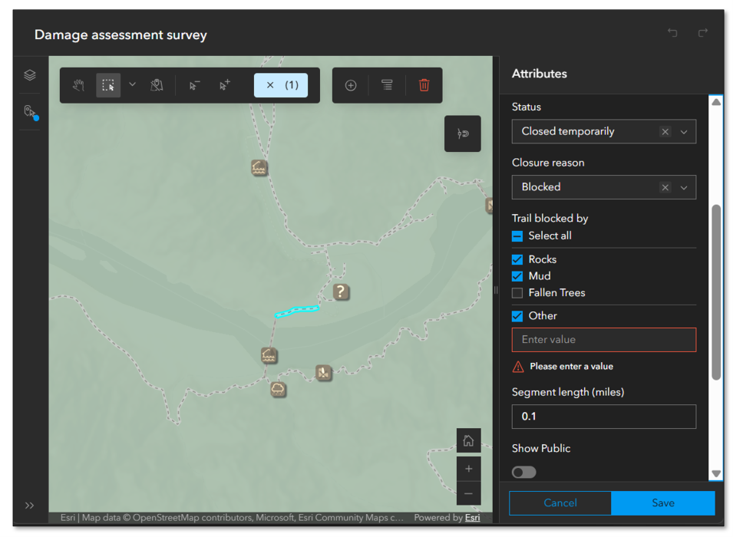Clear the Closure reason Blocked value
Image resolution: width=733 pixels, height=537 pixels.
click(665, 187)
